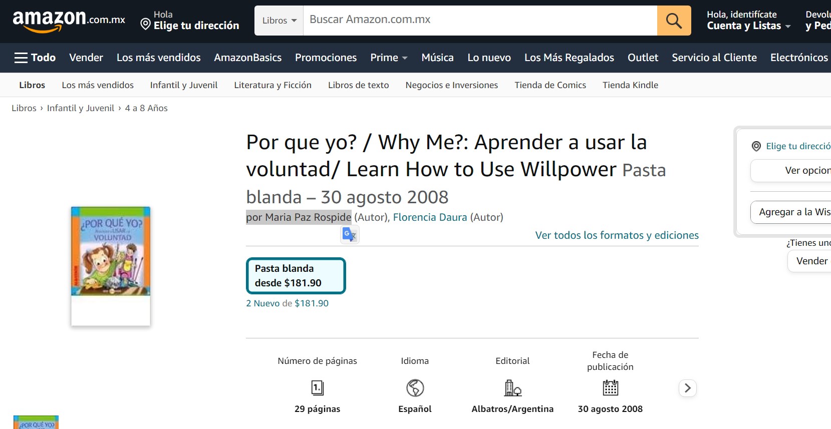Open Devoluciones y Pedidos in header
The image size is (831, 429).
point(818,21)
